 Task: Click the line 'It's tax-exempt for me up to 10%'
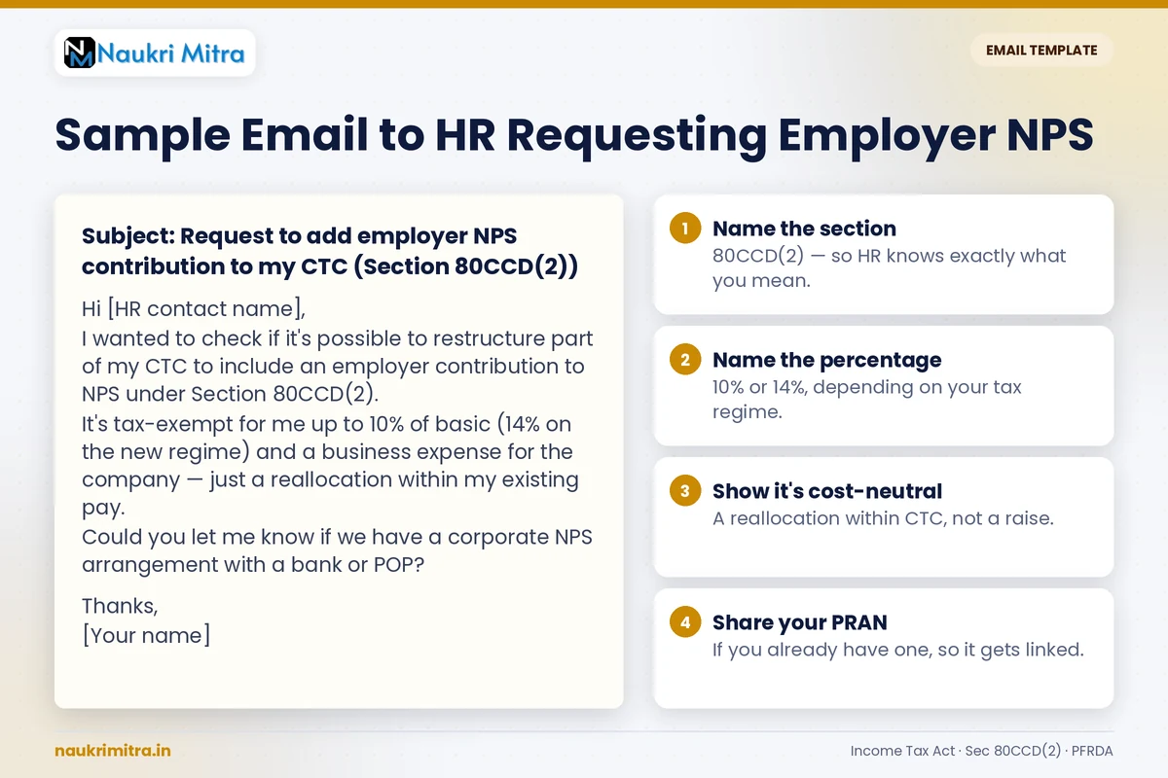(326, 423)
